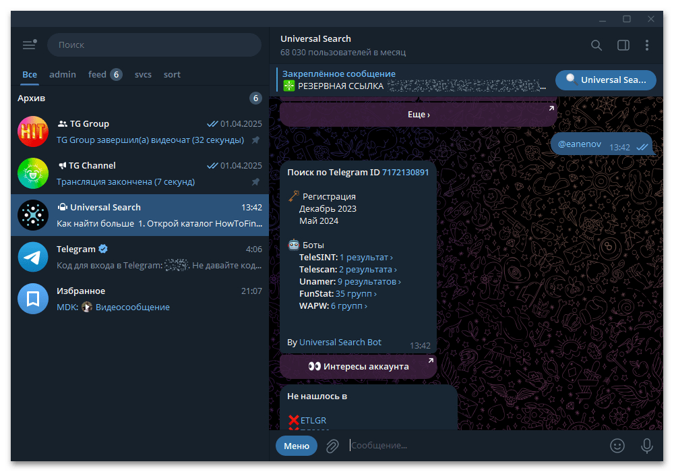Open Telegram ID 7172130891 link
The height and width of the screenshot is (472, 674).
(405, 173)
